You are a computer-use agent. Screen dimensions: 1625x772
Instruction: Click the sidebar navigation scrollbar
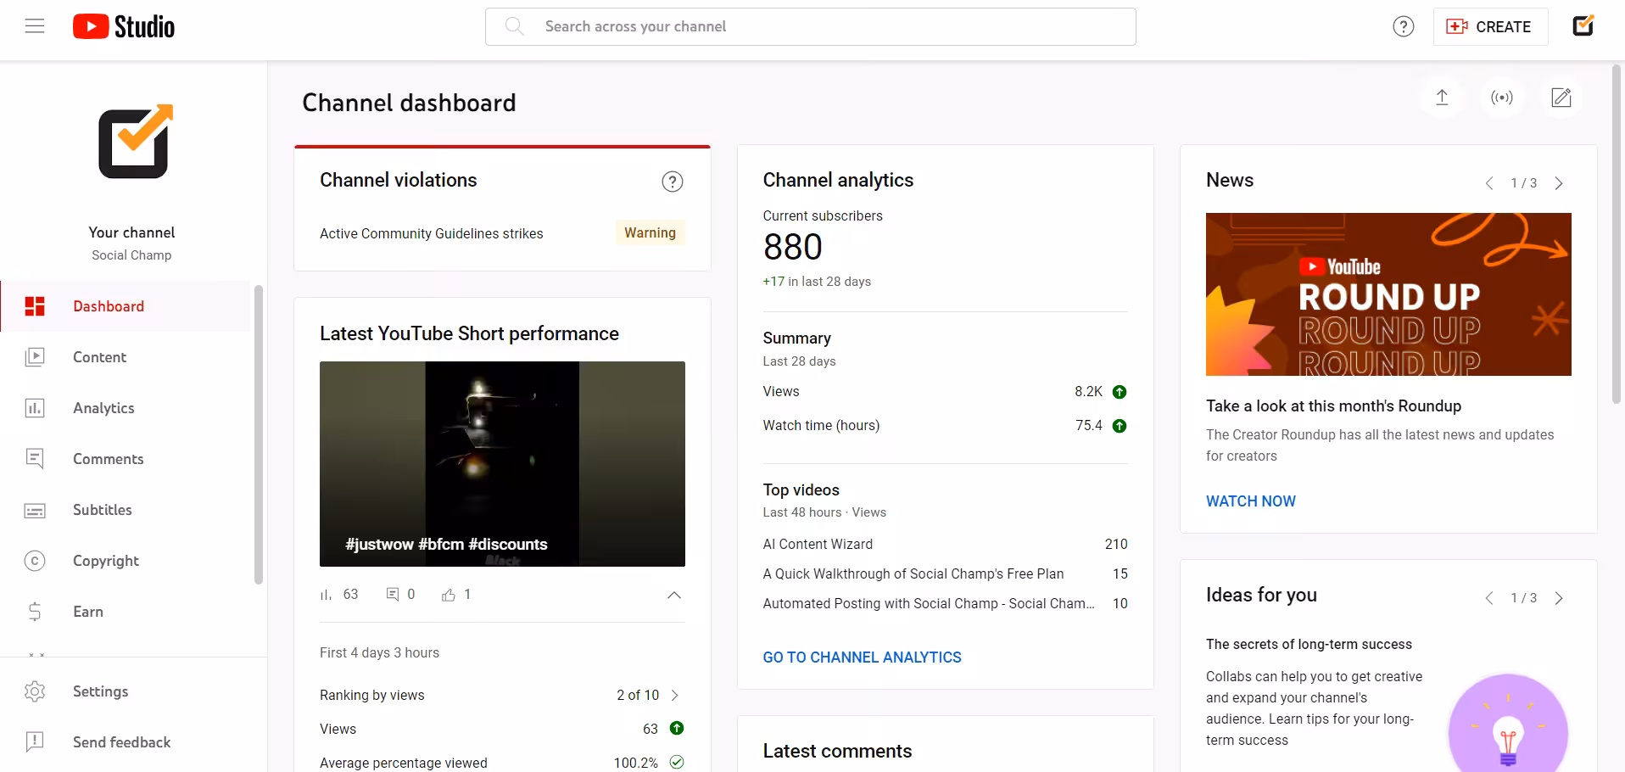(x=259, y=434)
